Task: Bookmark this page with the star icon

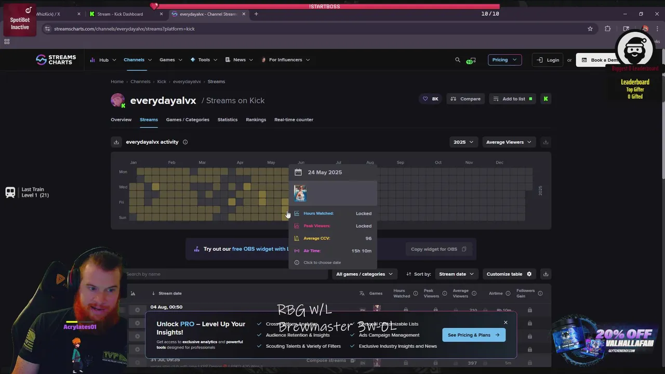Action: coord(590,29)
